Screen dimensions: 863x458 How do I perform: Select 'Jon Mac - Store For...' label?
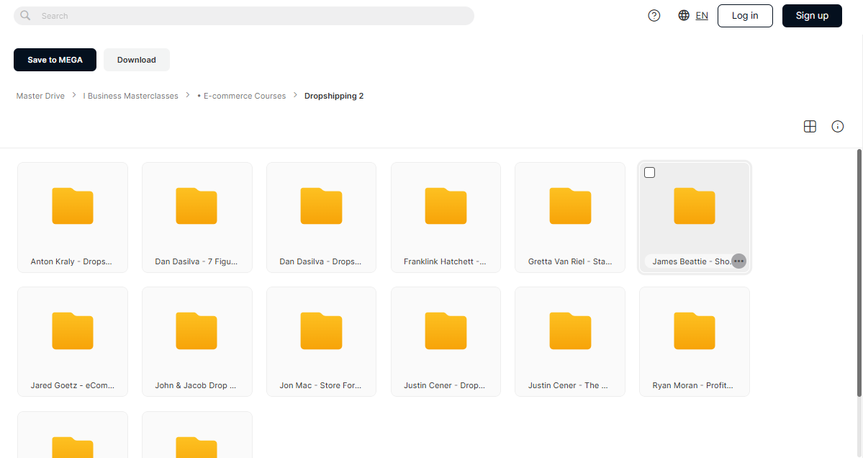[x=320, y=385]
